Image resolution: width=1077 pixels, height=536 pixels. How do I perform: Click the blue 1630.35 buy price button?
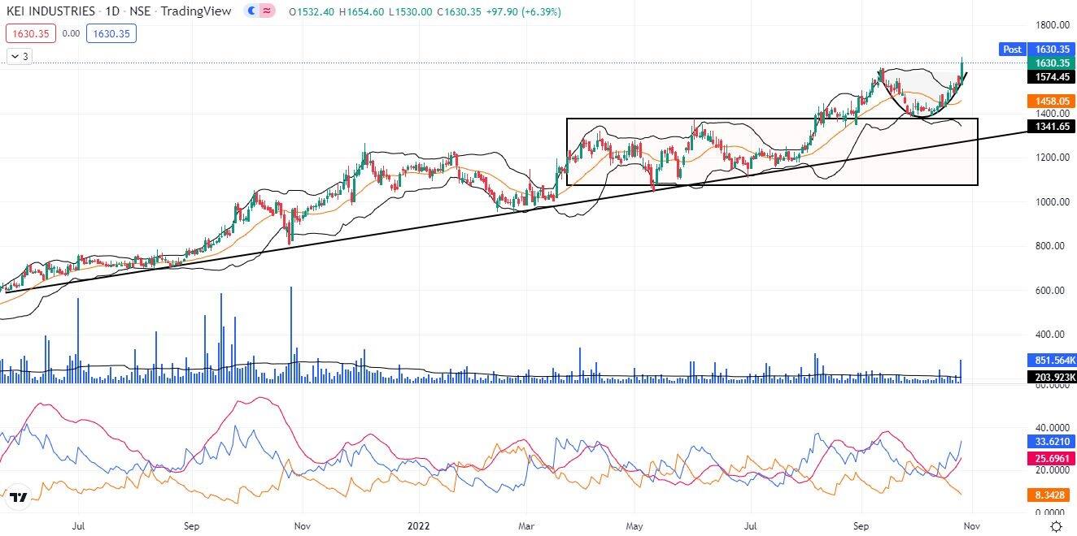(113, 33)
